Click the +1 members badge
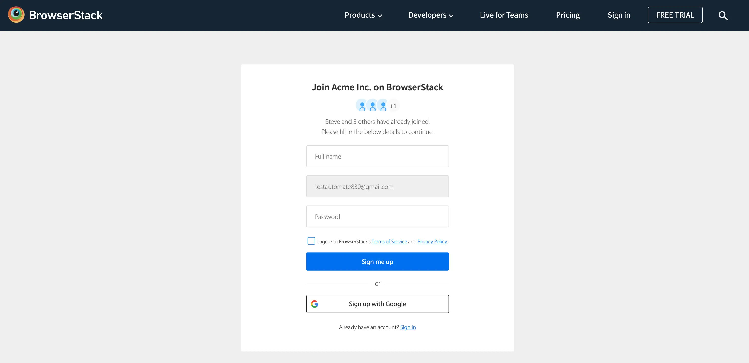Viewport: 749px width, 363px height. pyautogui.click(x=393, y=106)
